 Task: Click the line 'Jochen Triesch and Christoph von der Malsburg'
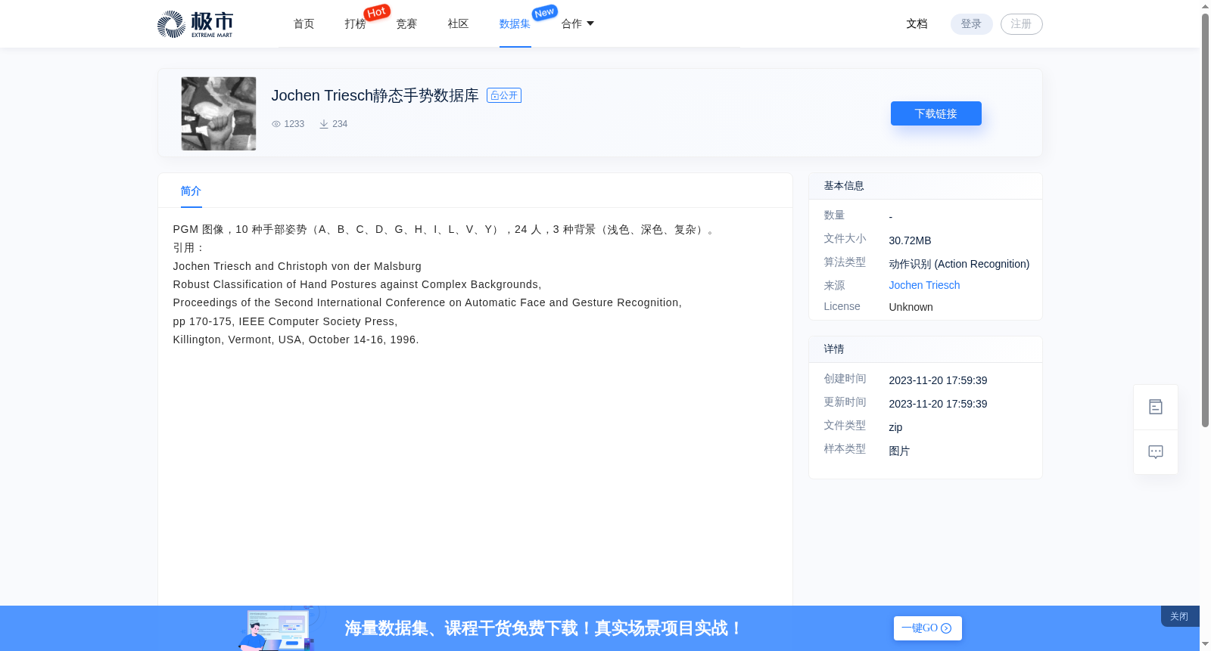(x=297, y=266)
